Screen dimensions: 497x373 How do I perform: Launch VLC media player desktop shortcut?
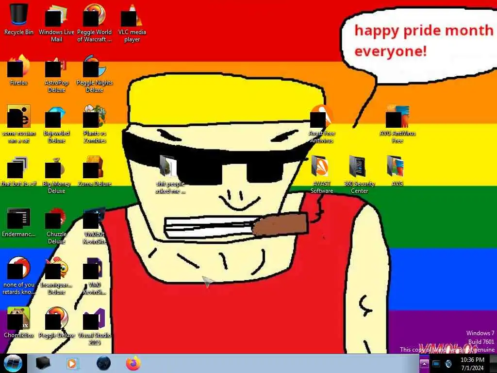tap(132, 23)
